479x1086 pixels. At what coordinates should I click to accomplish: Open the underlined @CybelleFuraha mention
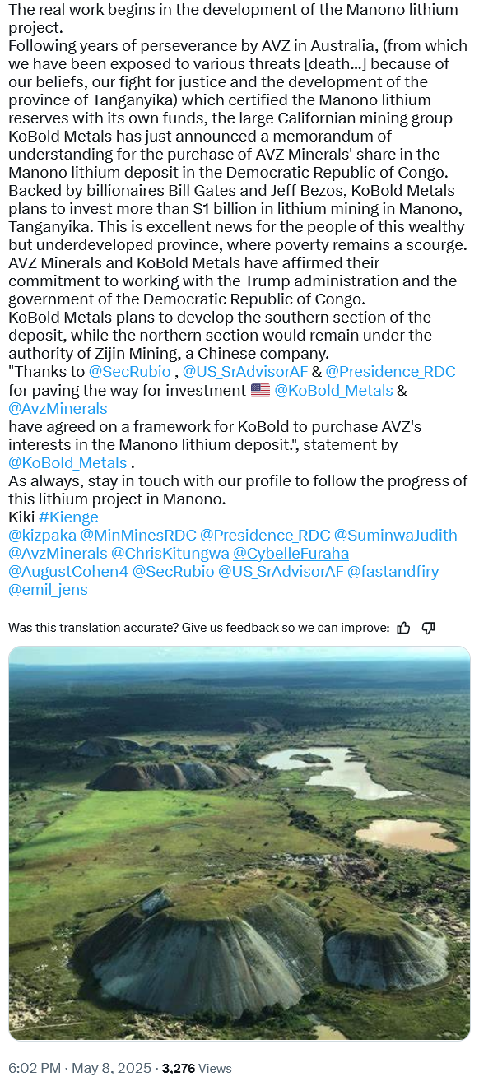pyautogui.click(x=291, y=553)
